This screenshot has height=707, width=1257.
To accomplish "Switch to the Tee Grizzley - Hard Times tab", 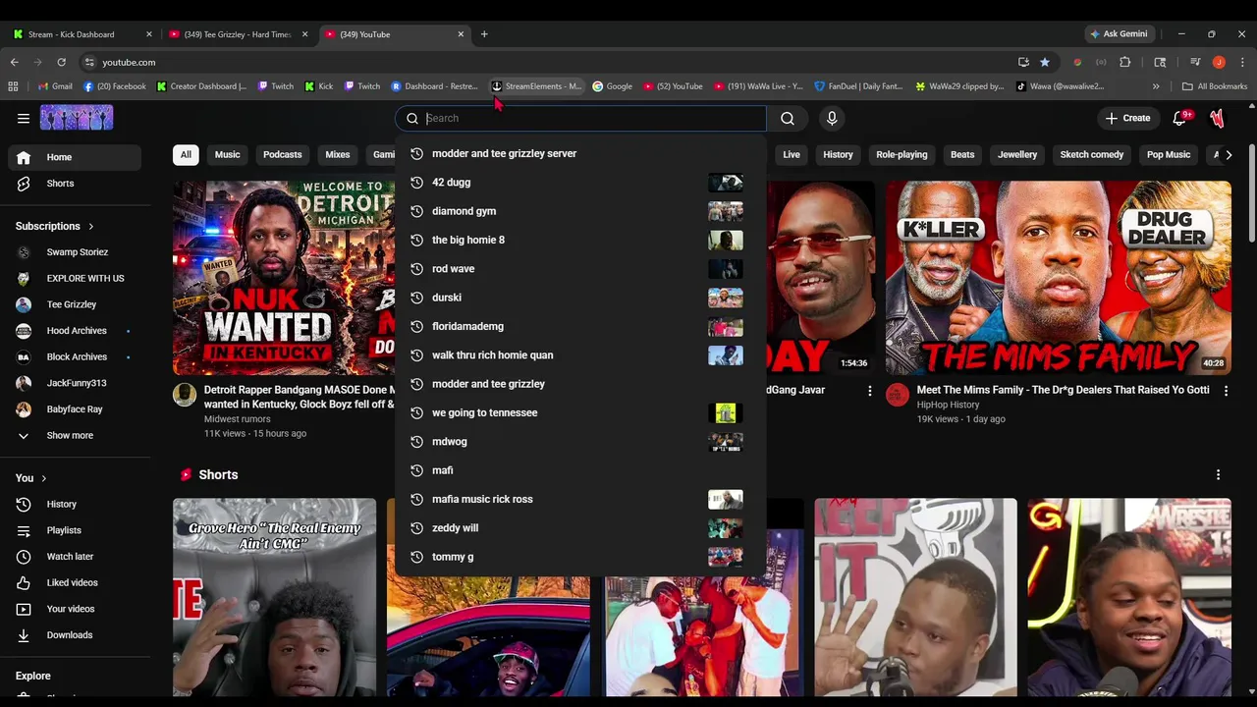I will (x=238, y=34).
